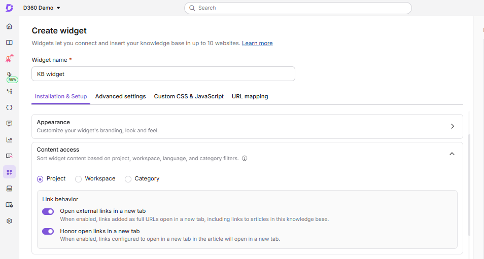
Task: Toggle Open external links in a new tab
Action: tap(48, 211)
